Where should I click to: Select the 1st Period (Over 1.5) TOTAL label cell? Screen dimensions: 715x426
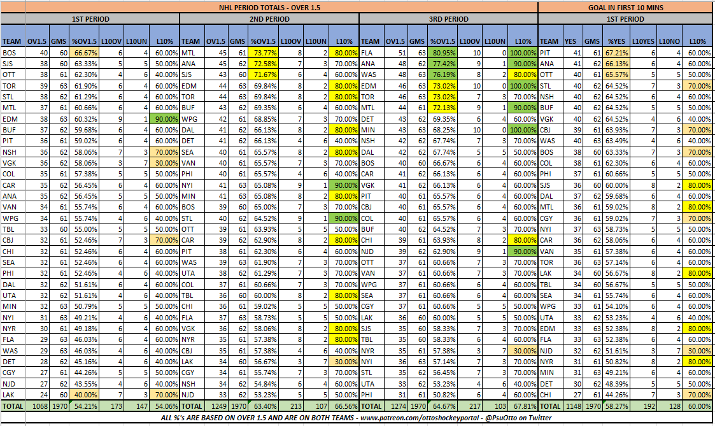13,406
